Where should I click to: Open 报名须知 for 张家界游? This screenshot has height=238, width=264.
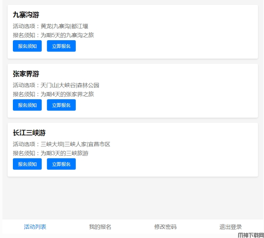tap(27, 105)
